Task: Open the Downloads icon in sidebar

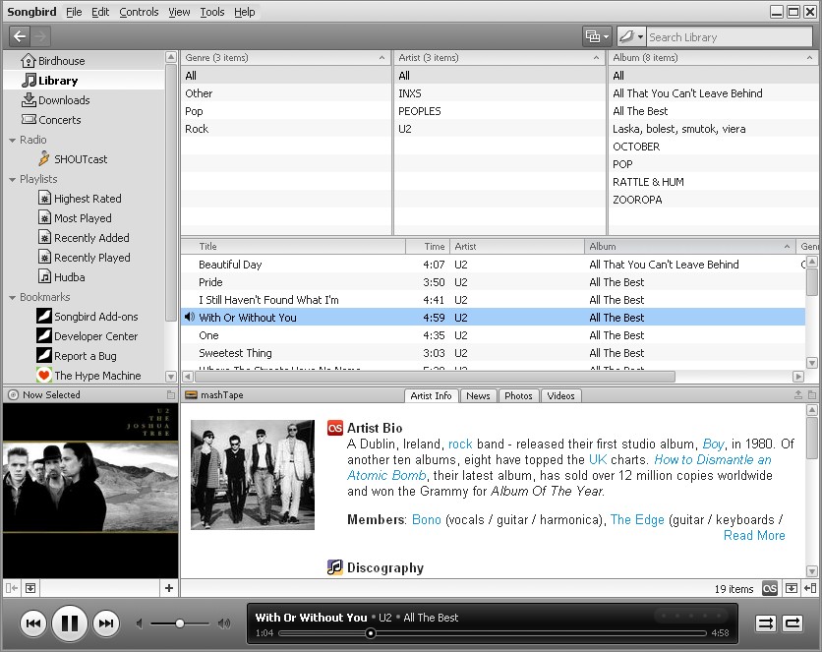Action: pyautogui.click(x=29, y=99)
